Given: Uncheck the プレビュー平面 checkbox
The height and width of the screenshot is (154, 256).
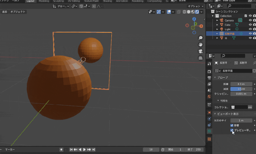Looking at the screenshot, I should tap(232, 130).
